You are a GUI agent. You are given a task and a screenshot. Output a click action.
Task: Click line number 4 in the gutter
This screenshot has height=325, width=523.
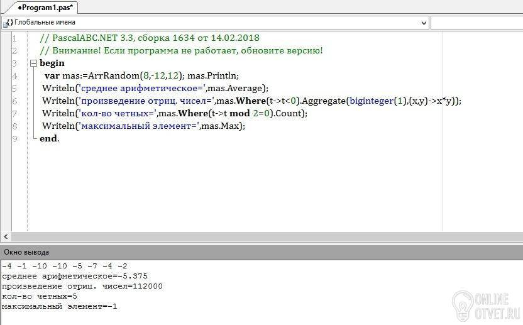(14, 76)
